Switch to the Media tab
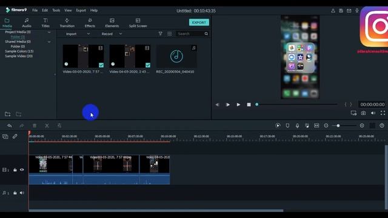 tap(7, 23)
